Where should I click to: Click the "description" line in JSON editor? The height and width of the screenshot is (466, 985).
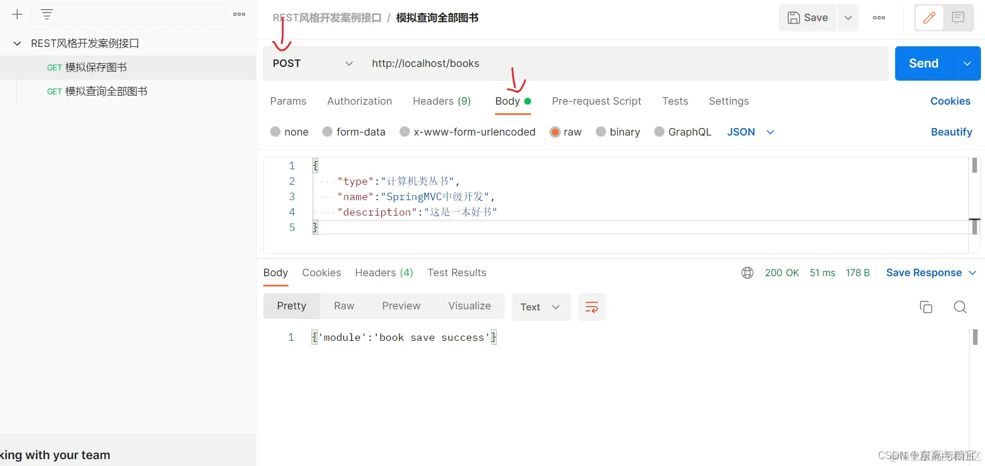pyautogui.click(x=417, y=212)
